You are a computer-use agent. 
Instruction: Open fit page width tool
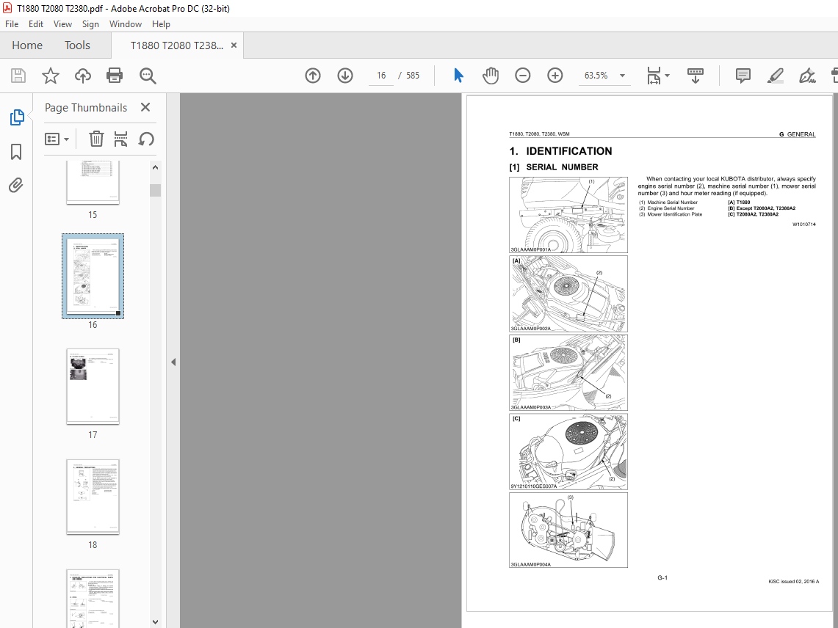[x=654, y=76]
